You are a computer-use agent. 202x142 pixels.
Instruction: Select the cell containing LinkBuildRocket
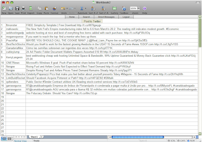(16, 78)
